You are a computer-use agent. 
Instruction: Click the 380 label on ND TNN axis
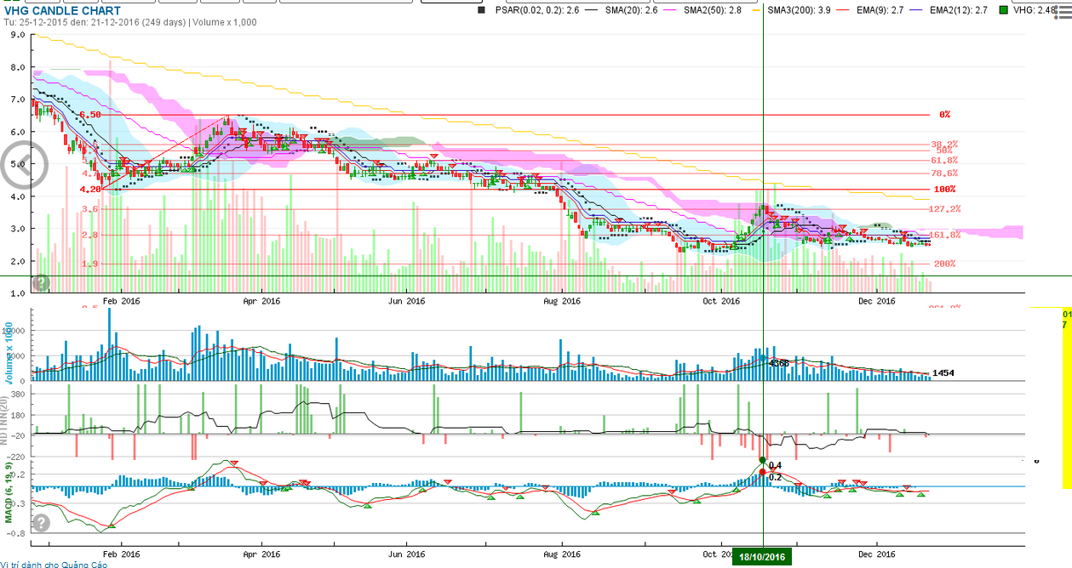[x=16, y=394]
